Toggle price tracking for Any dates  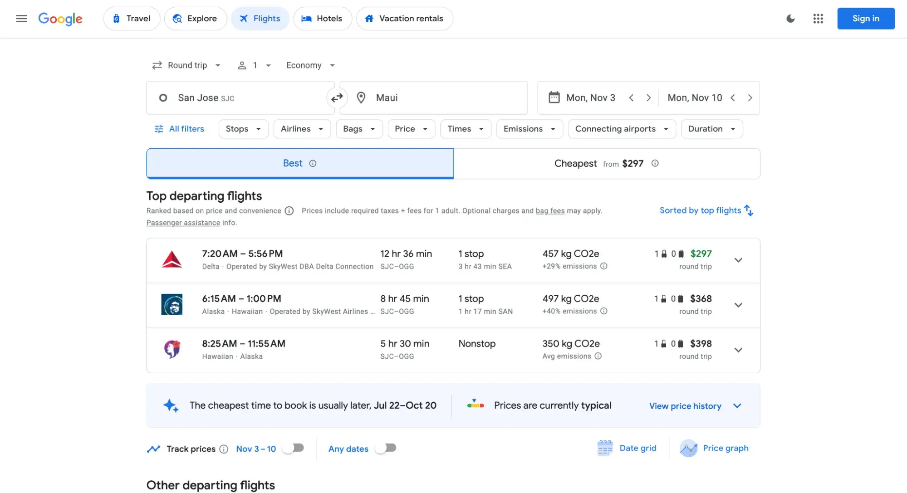[386, 448]
